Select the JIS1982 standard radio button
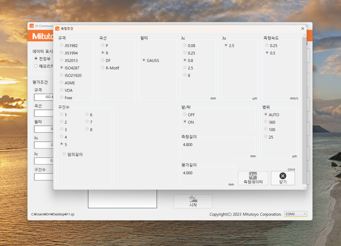The height and width of the screenshot is (246, 341). [x=62, y=46]
